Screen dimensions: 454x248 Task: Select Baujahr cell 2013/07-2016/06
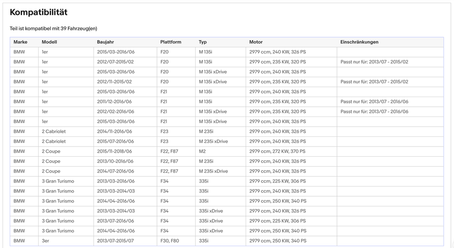116,221
